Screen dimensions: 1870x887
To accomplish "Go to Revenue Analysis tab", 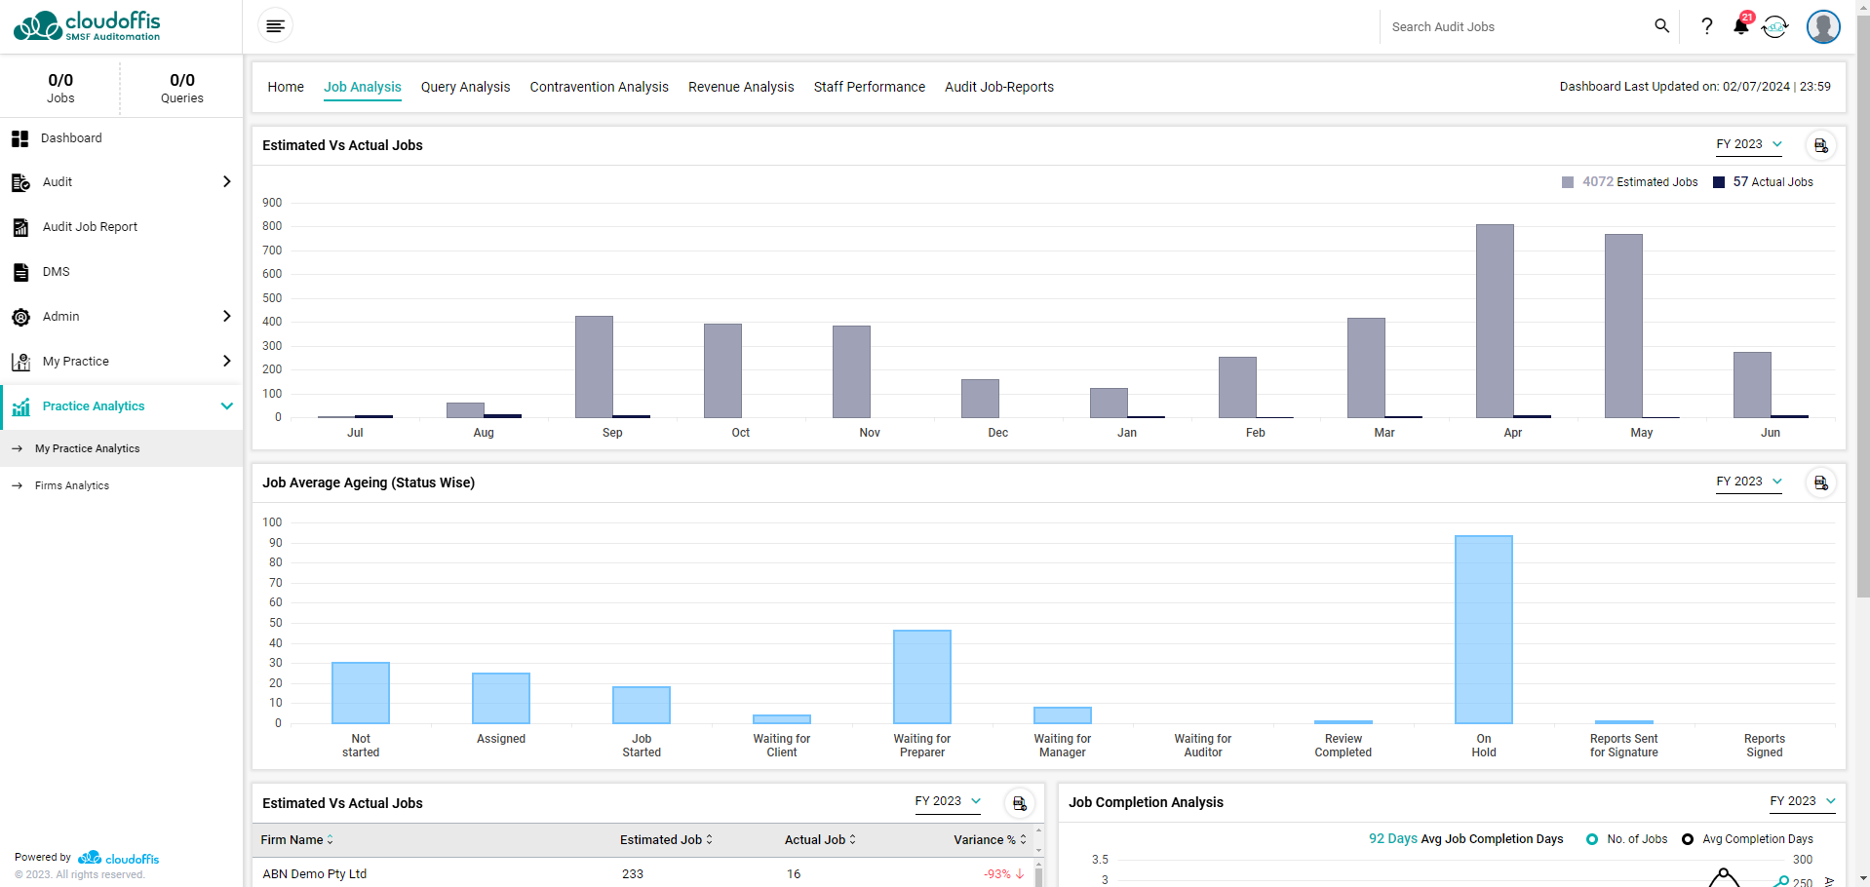I will (x=741, y=87).
